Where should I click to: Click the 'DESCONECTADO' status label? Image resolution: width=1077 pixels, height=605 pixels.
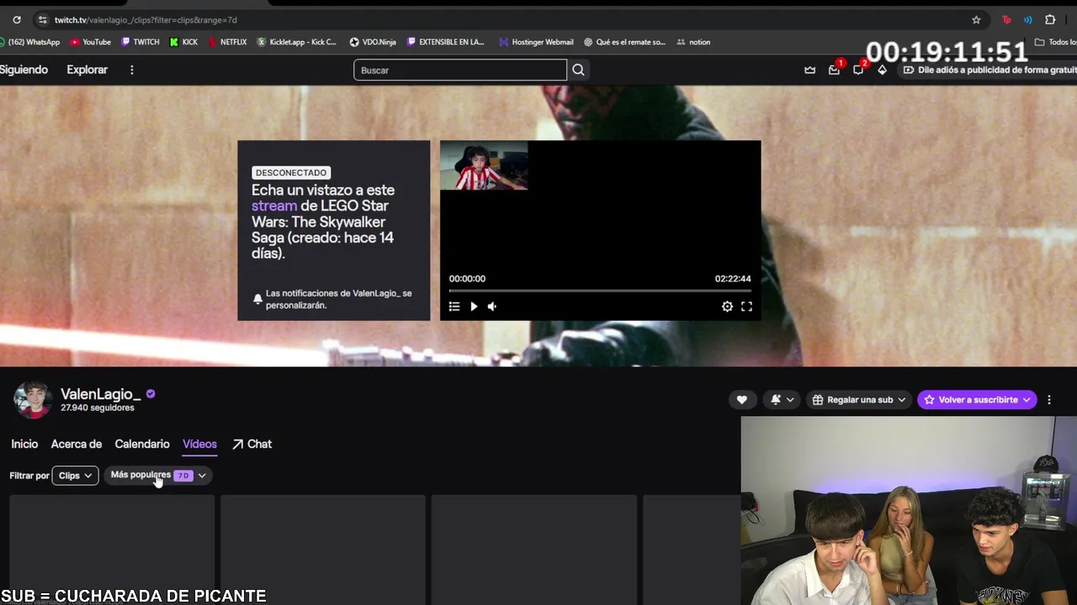click(x=291, y=172)
